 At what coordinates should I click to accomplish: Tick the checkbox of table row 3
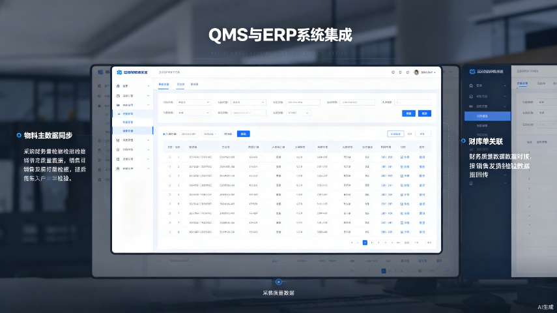pyautogui.click(x=169, y=175)
